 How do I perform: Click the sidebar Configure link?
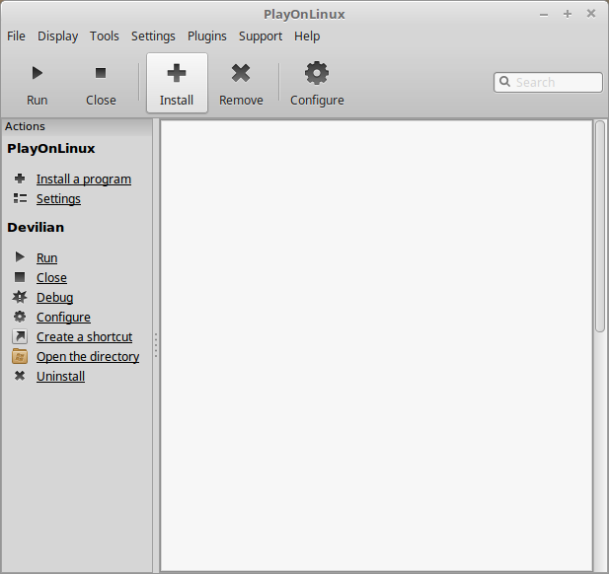64,318
